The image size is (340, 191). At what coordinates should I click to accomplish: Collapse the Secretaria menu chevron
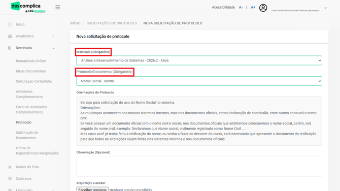(53, 48)
